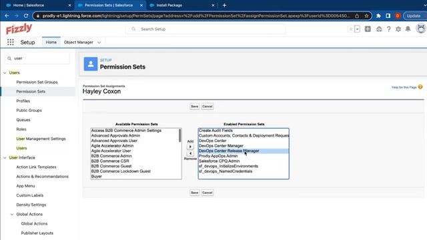Click the browser address bar URL
Image resolution: width=427 pixels, height=240 pixels.
click(x=195, y=16)
